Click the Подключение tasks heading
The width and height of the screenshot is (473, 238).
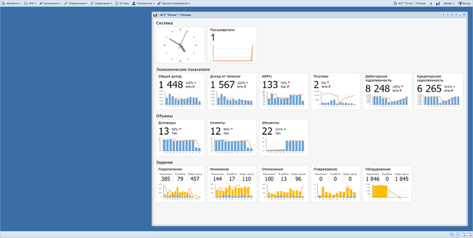point(170,169)
